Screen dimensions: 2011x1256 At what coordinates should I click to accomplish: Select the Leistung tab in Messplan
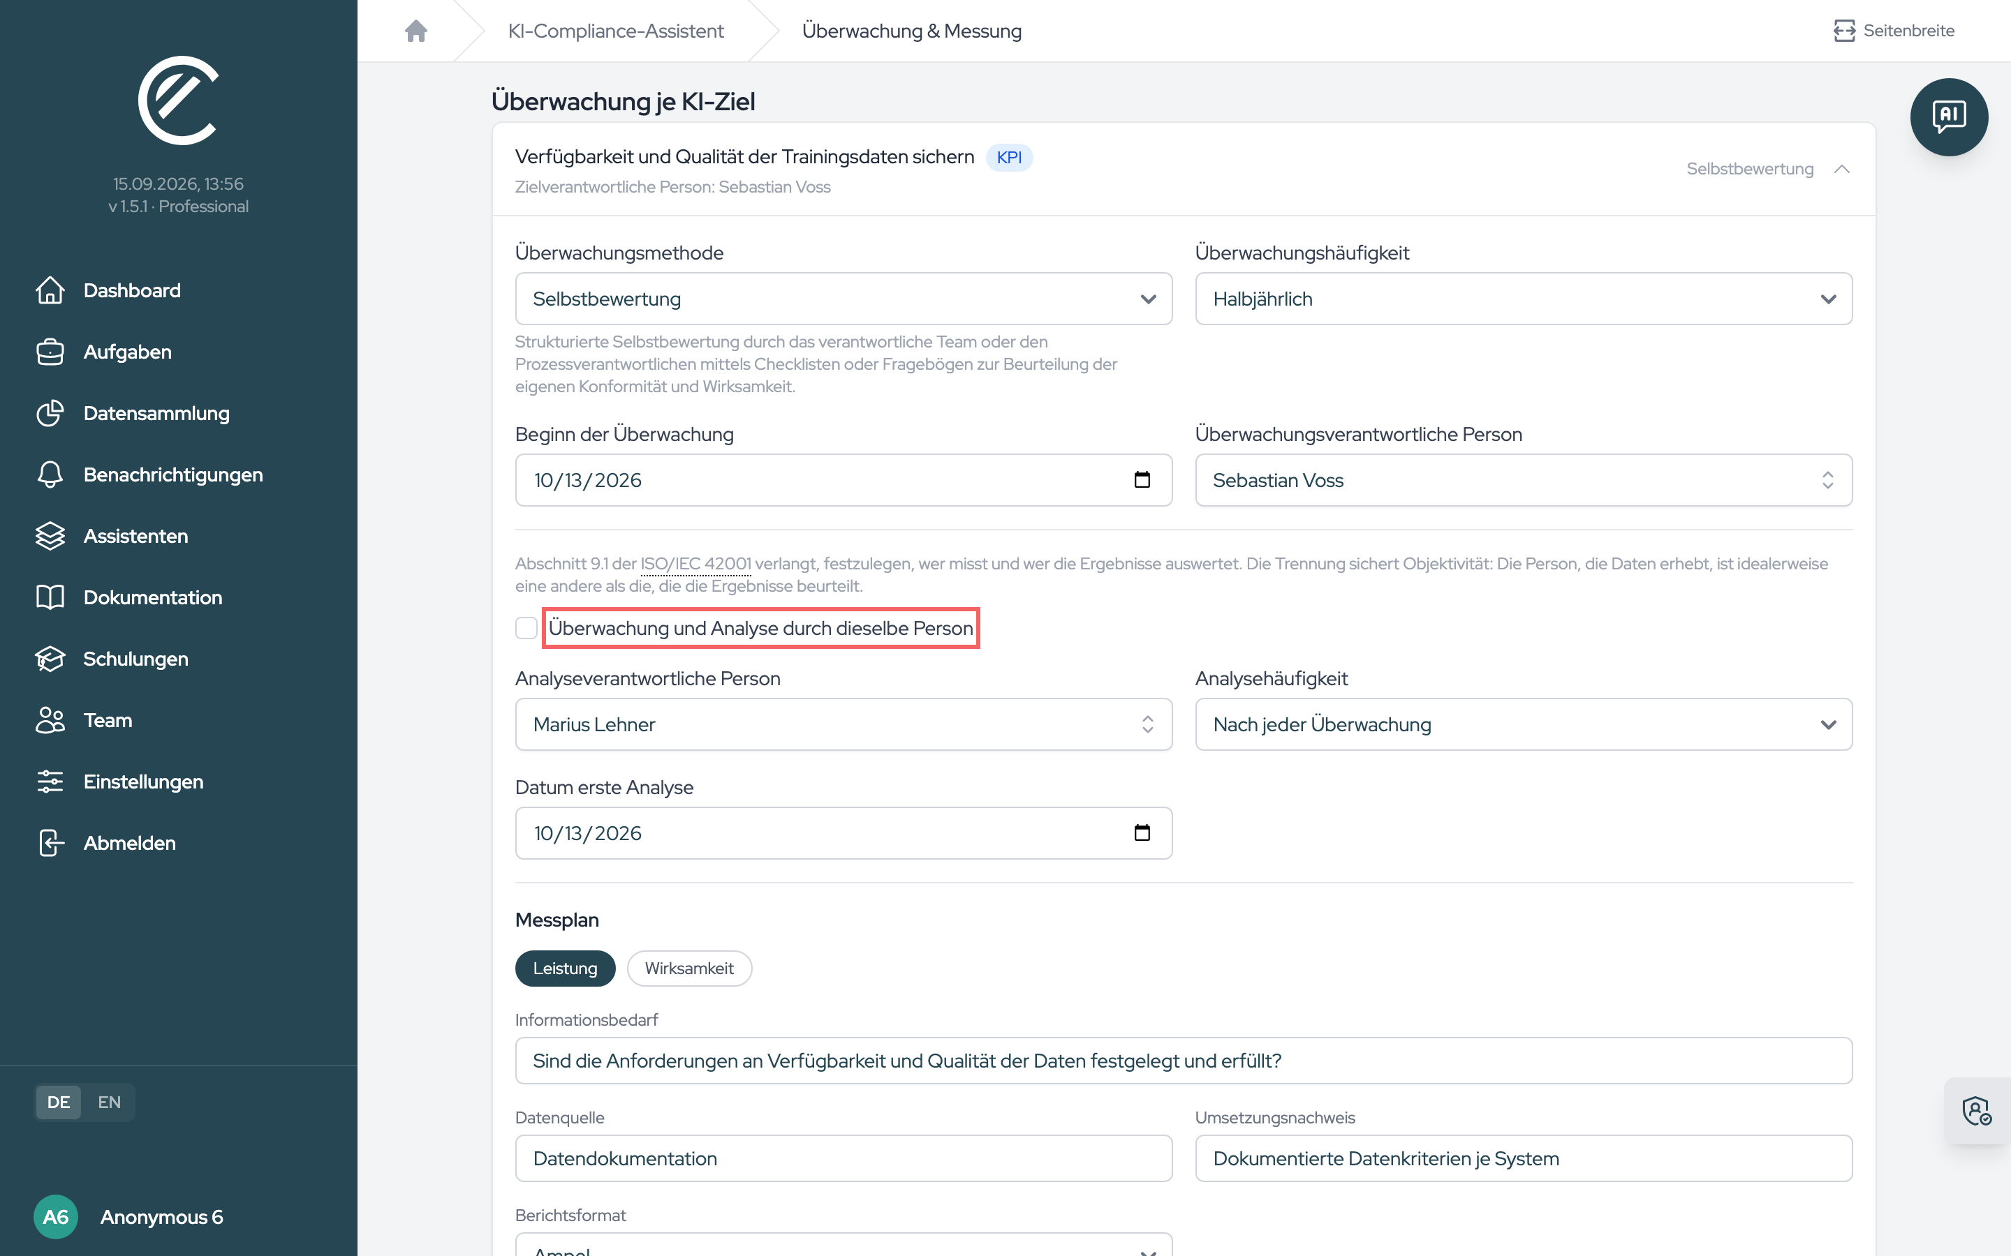pos(565,969)
